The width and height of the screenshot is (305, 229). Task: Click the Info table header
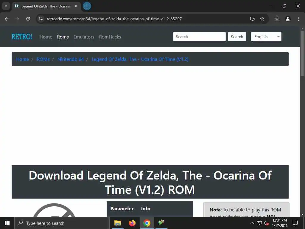click(146, 208)
